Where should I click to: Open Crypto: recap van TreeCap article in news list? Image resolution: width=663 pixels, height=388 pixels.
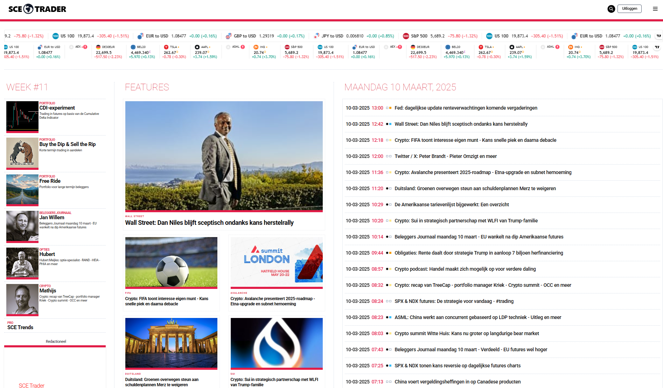(x=483, y=285)
